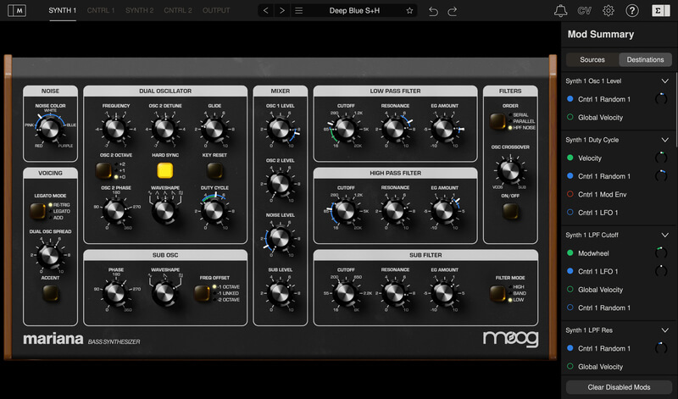678x399 pixels.
Task: Click the Deep Blue S+H preset name
Action: (x=354, y=10)
